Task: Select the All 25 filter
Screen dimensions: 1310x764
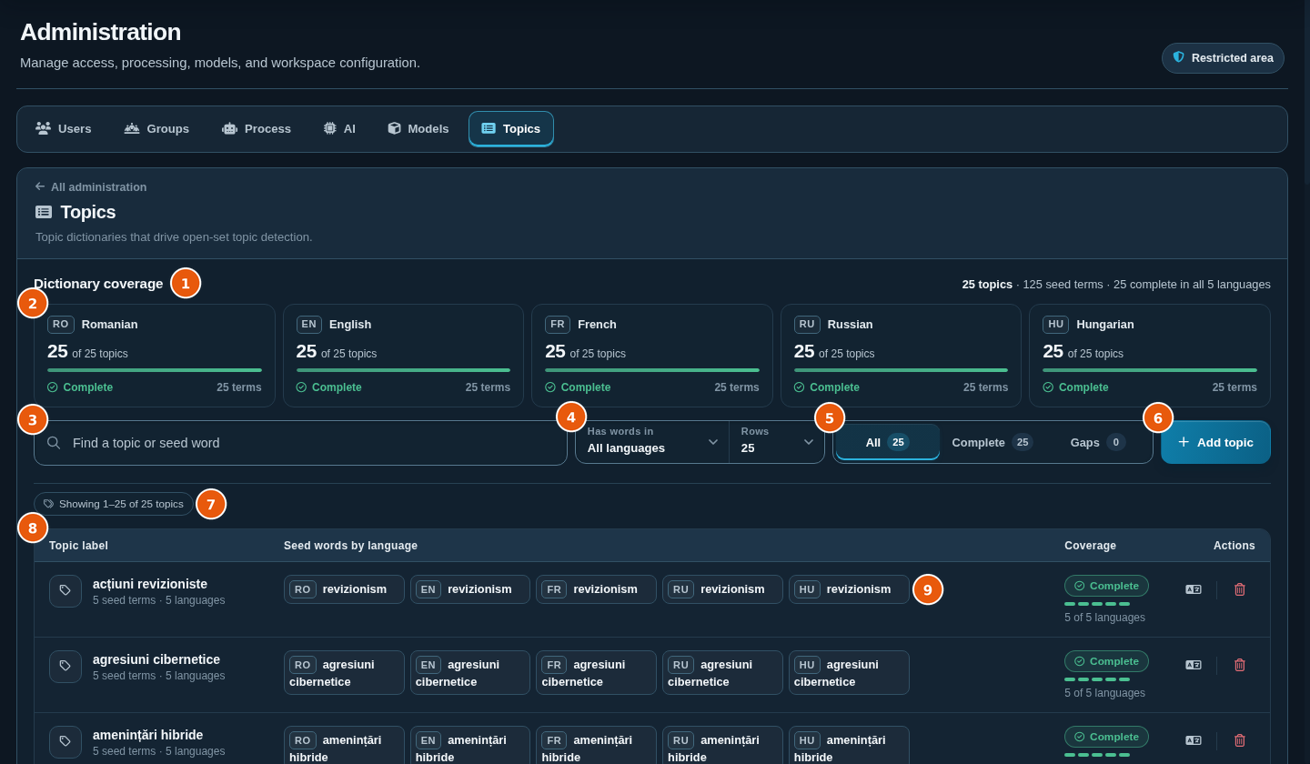Action: (x=888, y=442)
